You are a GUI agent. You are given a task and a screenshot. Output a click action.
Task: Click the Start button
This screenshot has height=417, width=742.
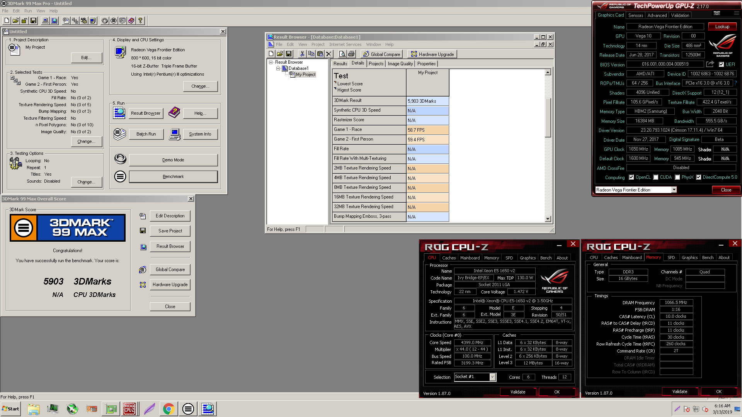(10, 409)
